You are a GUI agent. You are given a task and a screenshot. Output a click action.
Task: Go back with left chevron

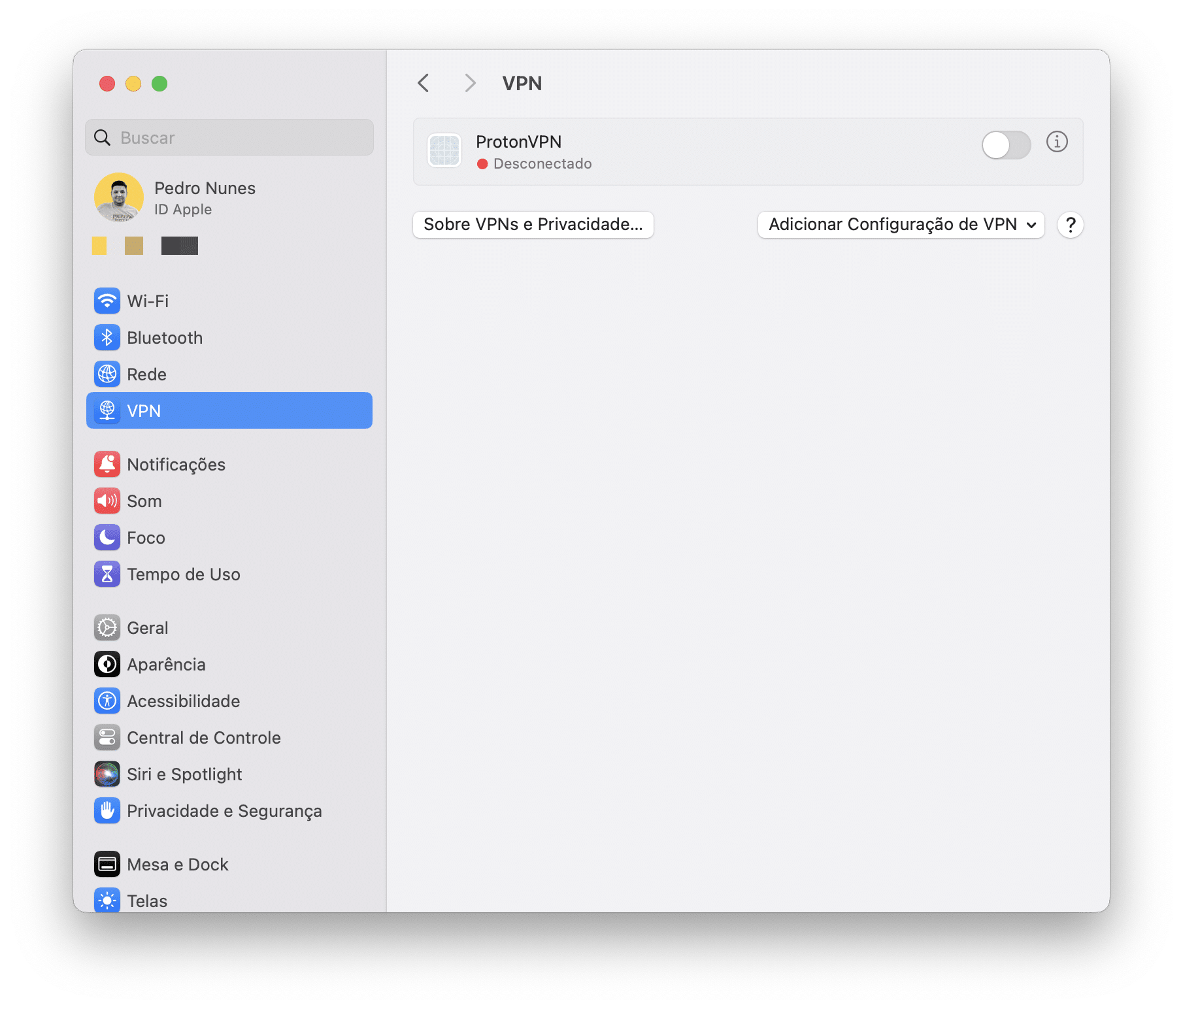[x=424, y=83]
